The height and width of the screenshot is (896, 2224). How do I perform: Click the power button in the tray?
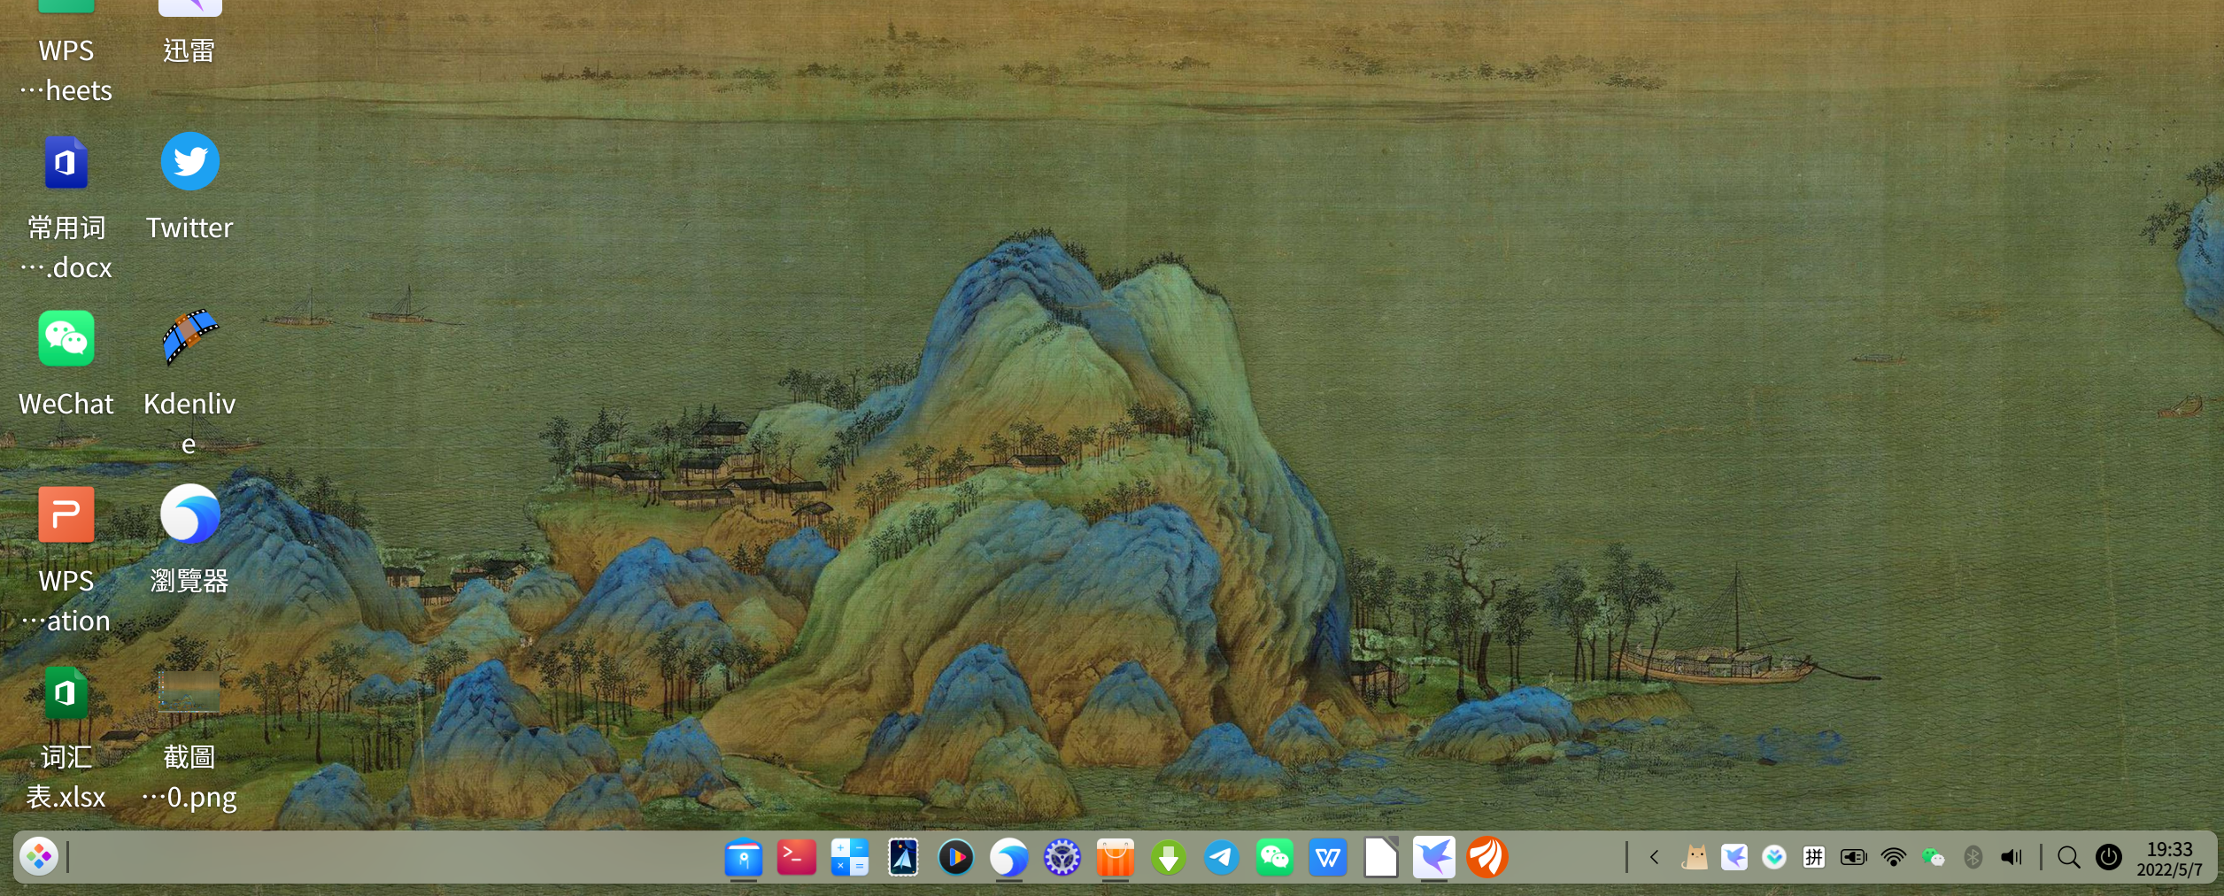[x=2109, y=857]
